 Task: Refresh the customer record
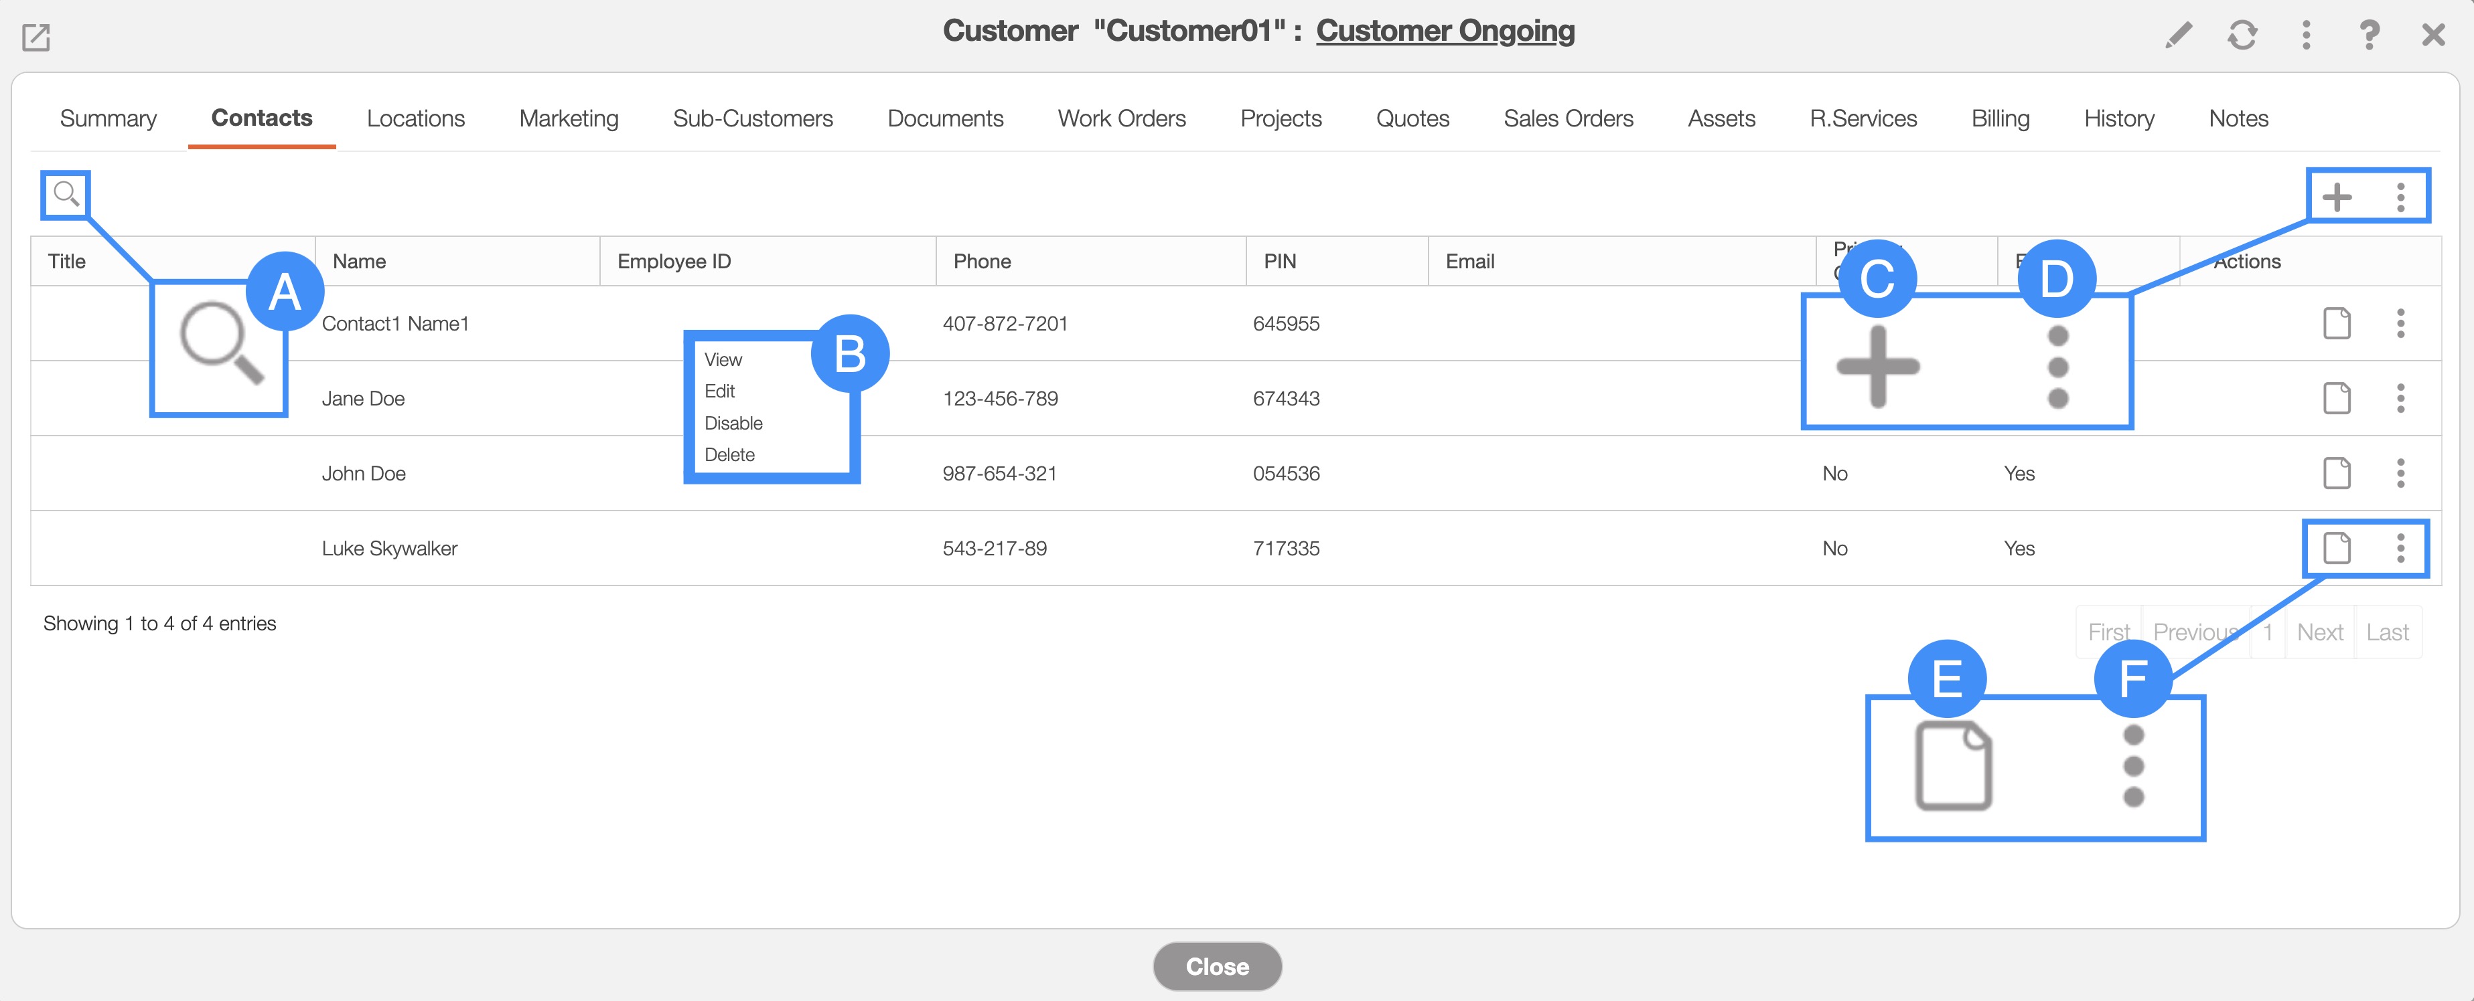point(2242,35)
